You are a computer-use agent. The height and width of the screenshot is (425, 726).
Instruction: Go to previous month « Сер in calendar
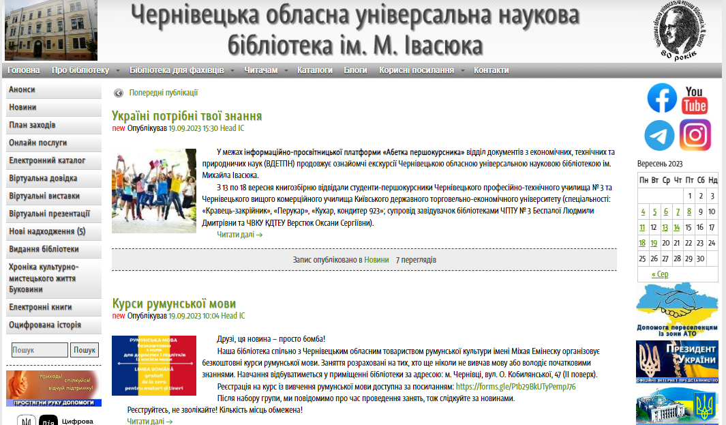[660, 274]
